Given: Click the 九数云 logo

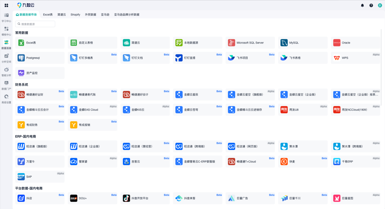Looking at the screenshot, I should click(26, 5).
